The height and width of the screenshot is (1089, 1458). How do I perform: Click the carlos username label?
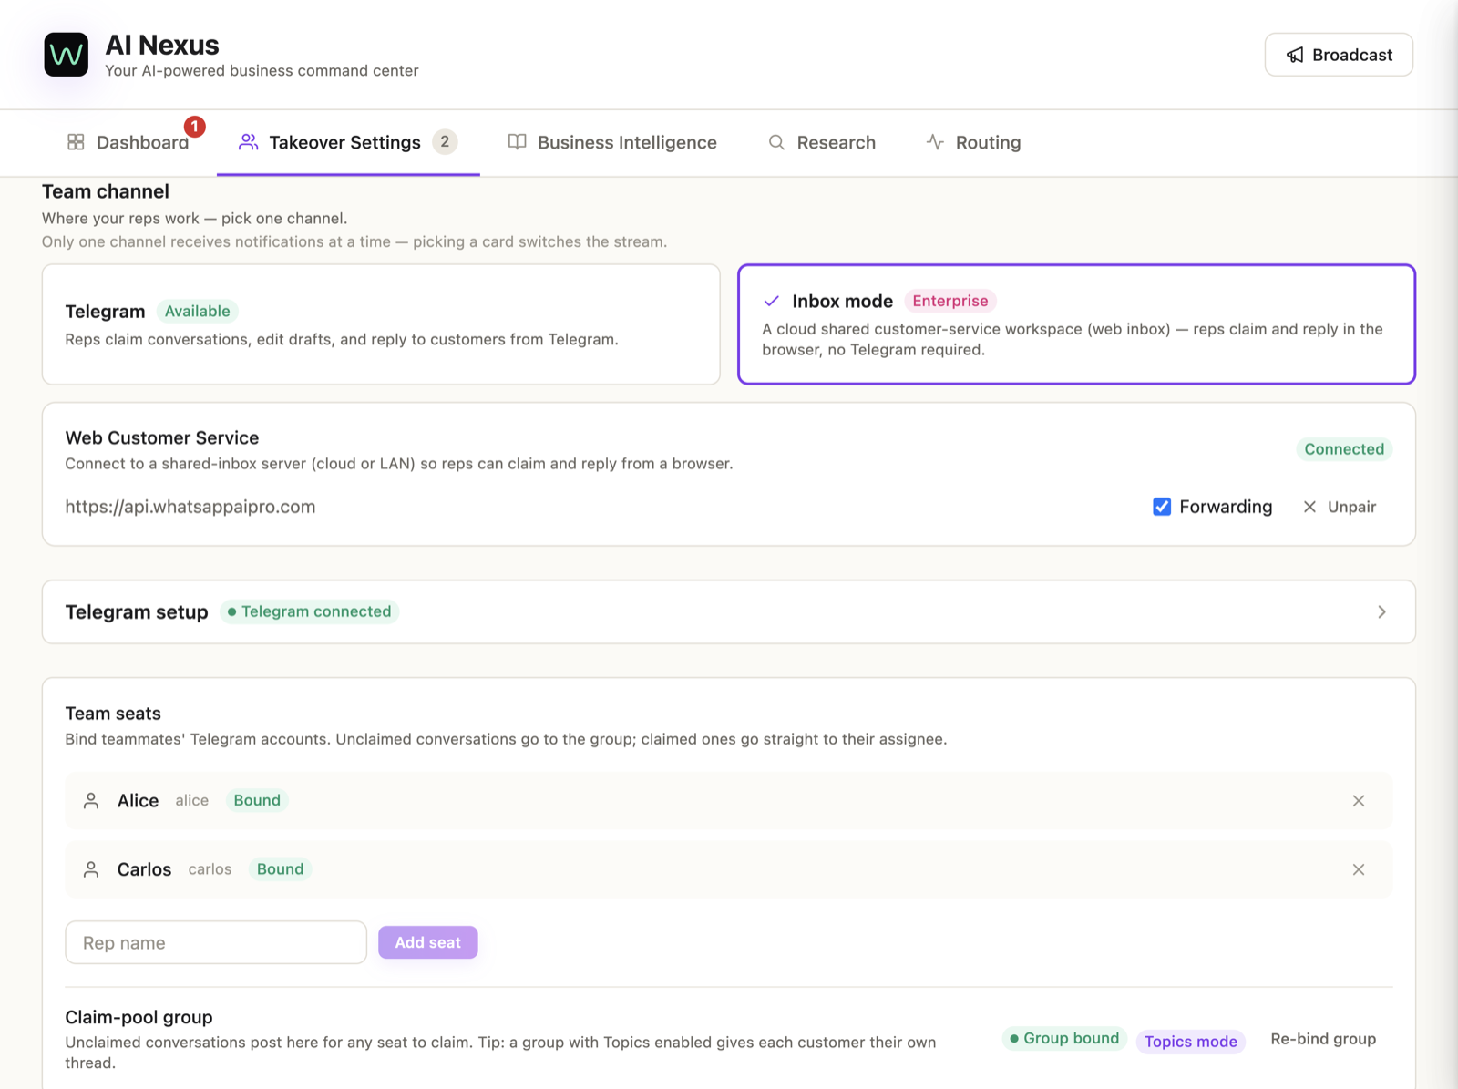pyautogui.click(x=210, y=869)
